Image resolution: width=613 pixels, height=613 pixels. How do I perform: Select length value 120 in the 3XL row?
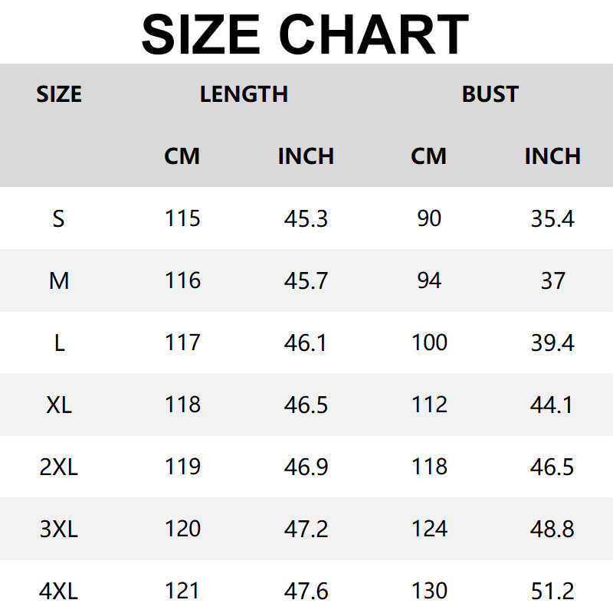(182, 529)
